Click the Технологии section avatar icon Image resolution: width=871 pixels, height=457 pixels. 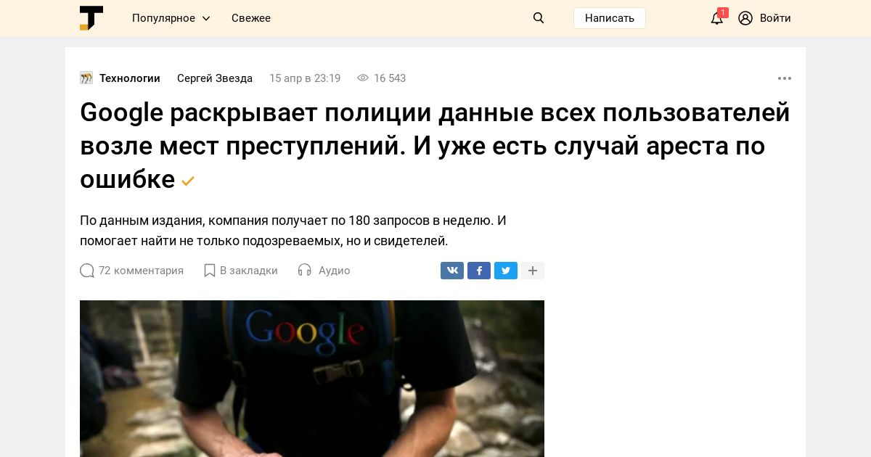coord(86,78)
